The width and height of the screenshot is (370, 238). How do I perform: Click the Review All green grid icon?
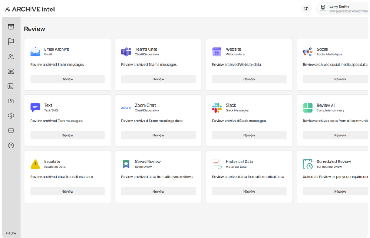pos(308,108)
